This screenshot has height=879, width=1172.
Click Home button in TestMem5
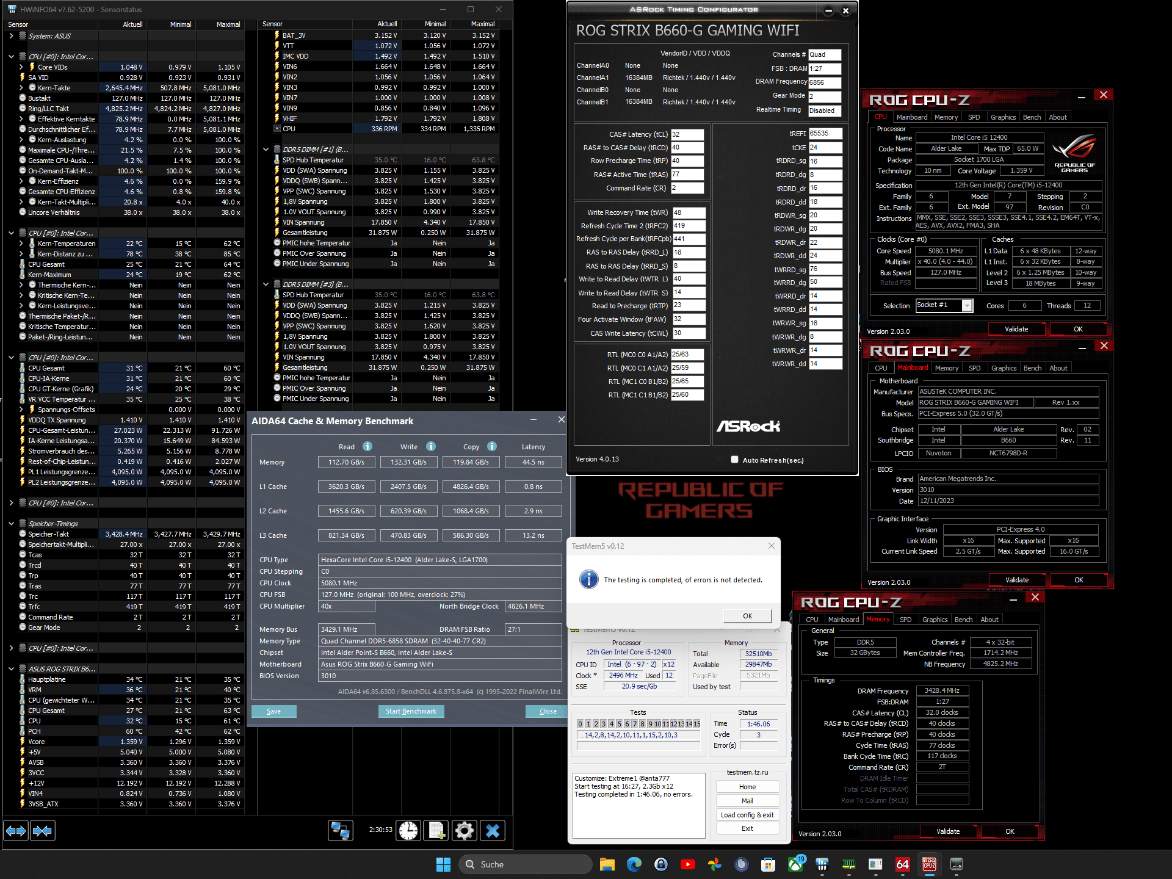[x=747, y=787]
